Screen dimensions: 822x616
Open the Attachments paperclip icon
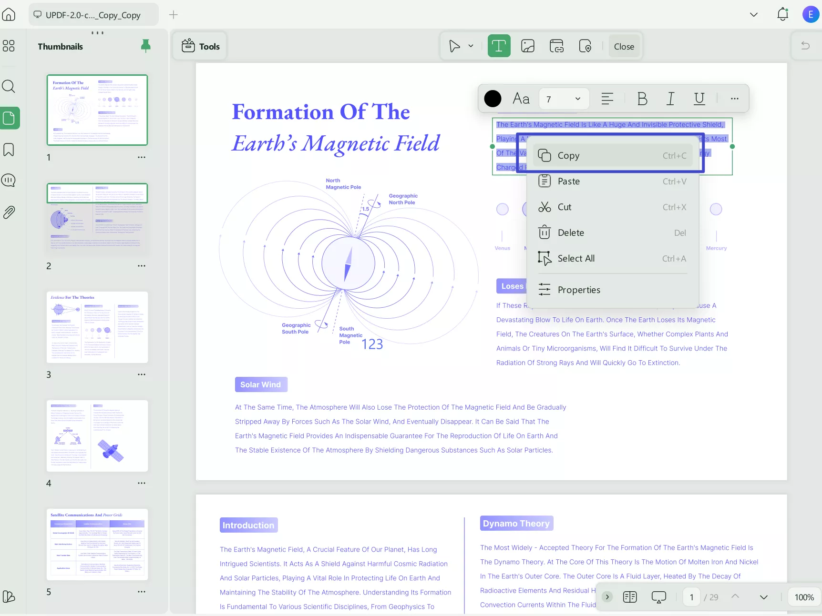pos(9,212)
